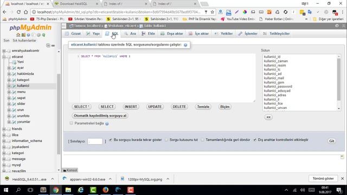Click into the Sınırlayıcı delimiter field

pos(95,141)
